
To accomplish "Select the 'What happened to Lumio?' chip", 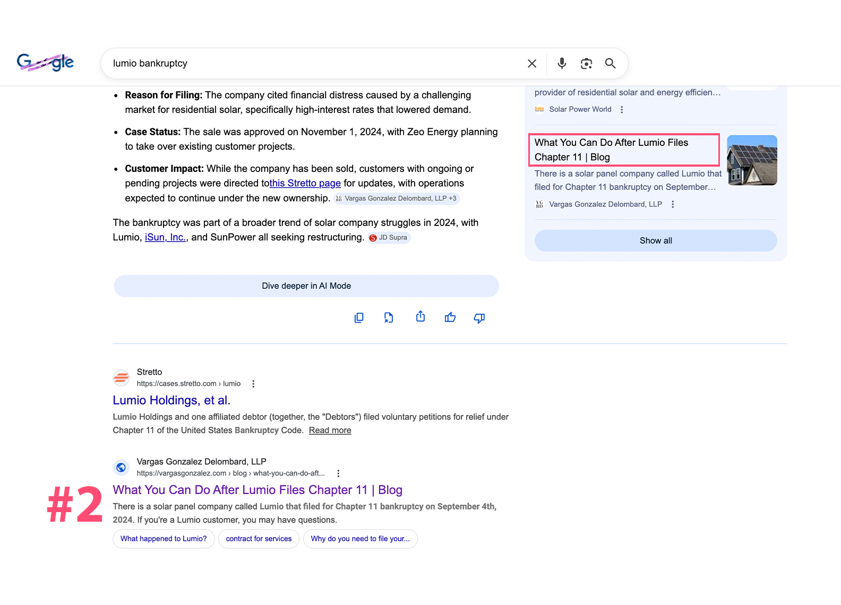I will pyautogui.click(x=164, y=539).
